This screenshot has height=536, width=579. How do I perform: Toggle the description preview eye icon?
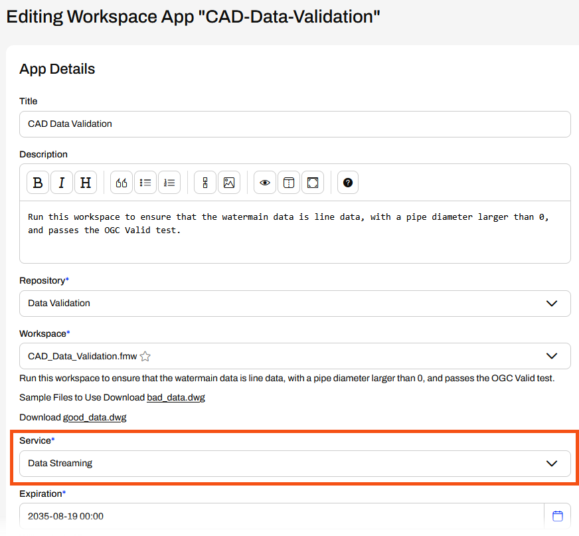(x=265, y=183)
